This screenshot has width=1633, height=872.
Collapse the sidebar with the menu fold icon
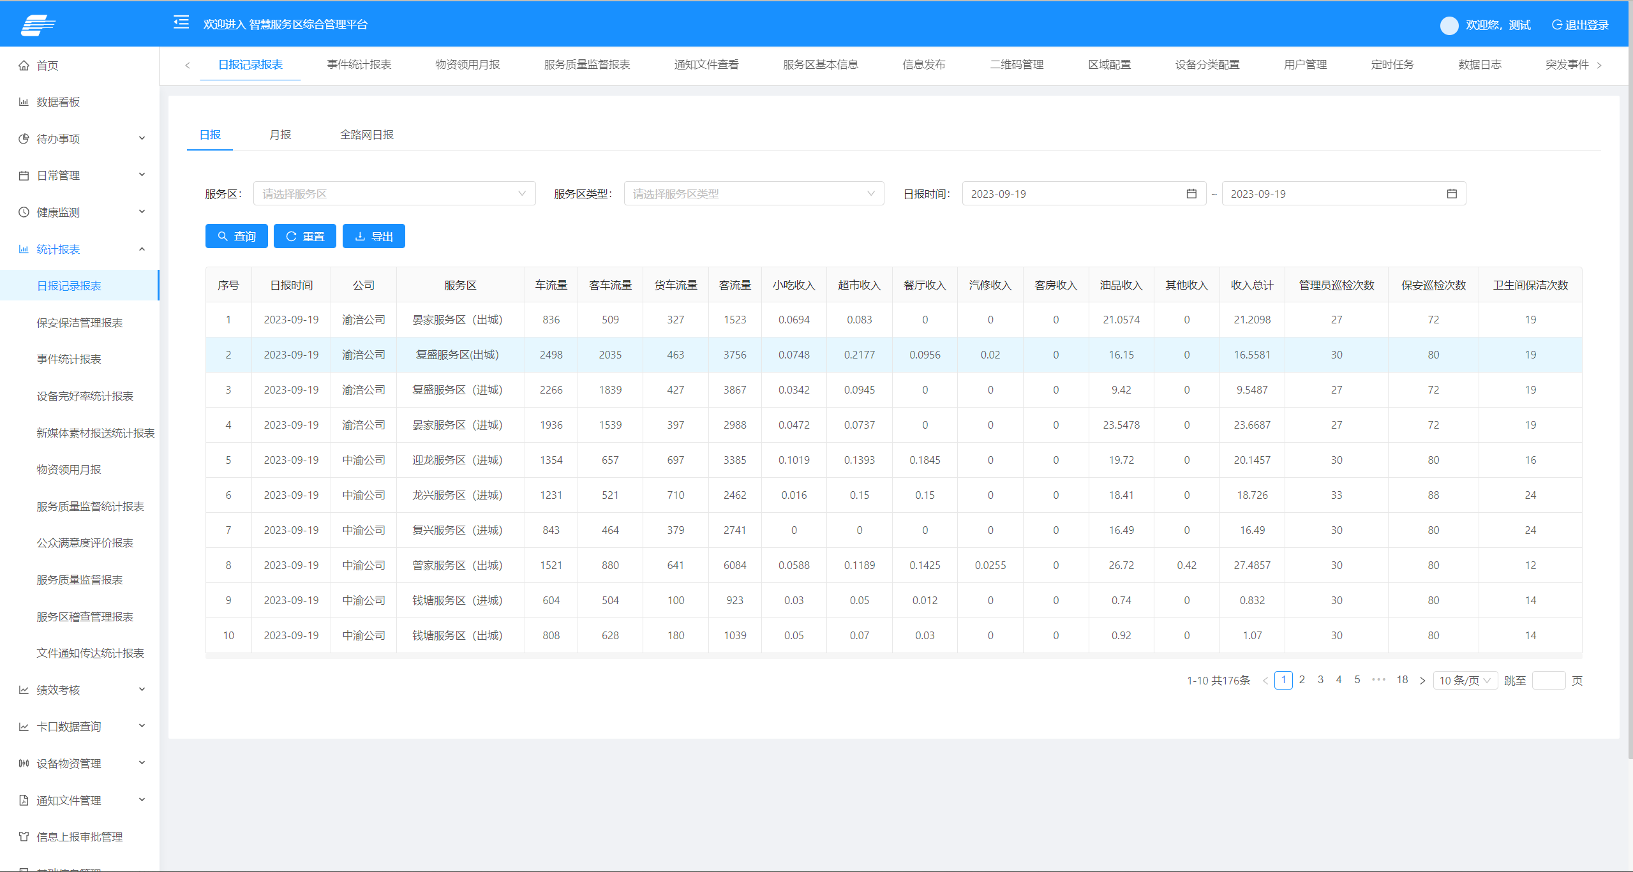pyautogui.click(x=181, y=23)
